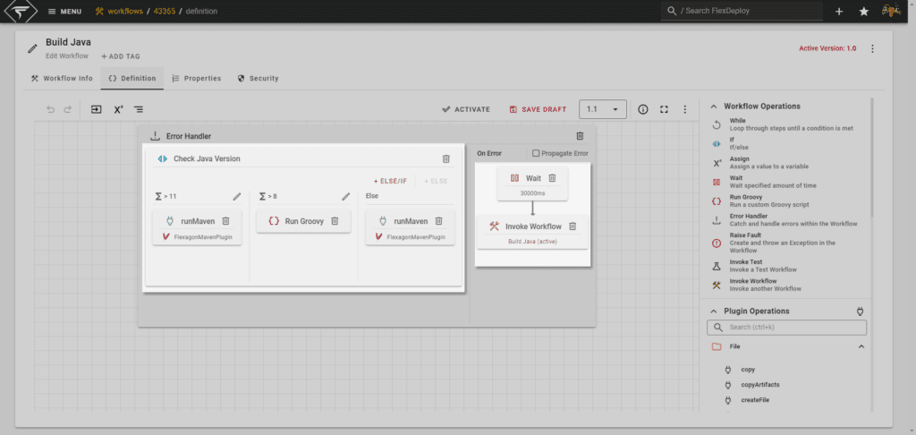Delete the Run Groovy step
The image size is (916, 435).
click(335, 221)
